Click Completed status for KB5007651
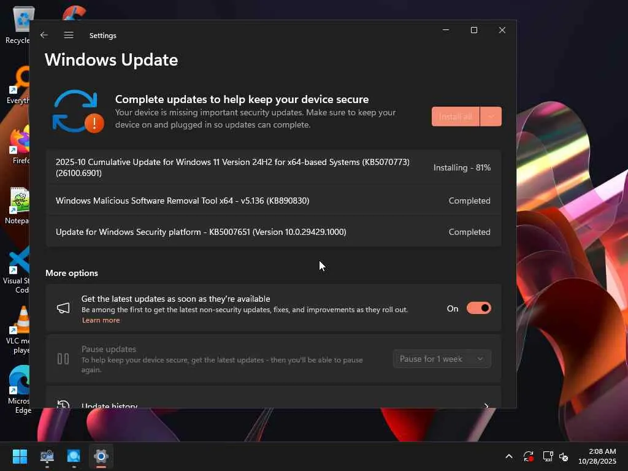Image resolution: width=628 pixels, height=471 pixels. (x=469, y=231)
